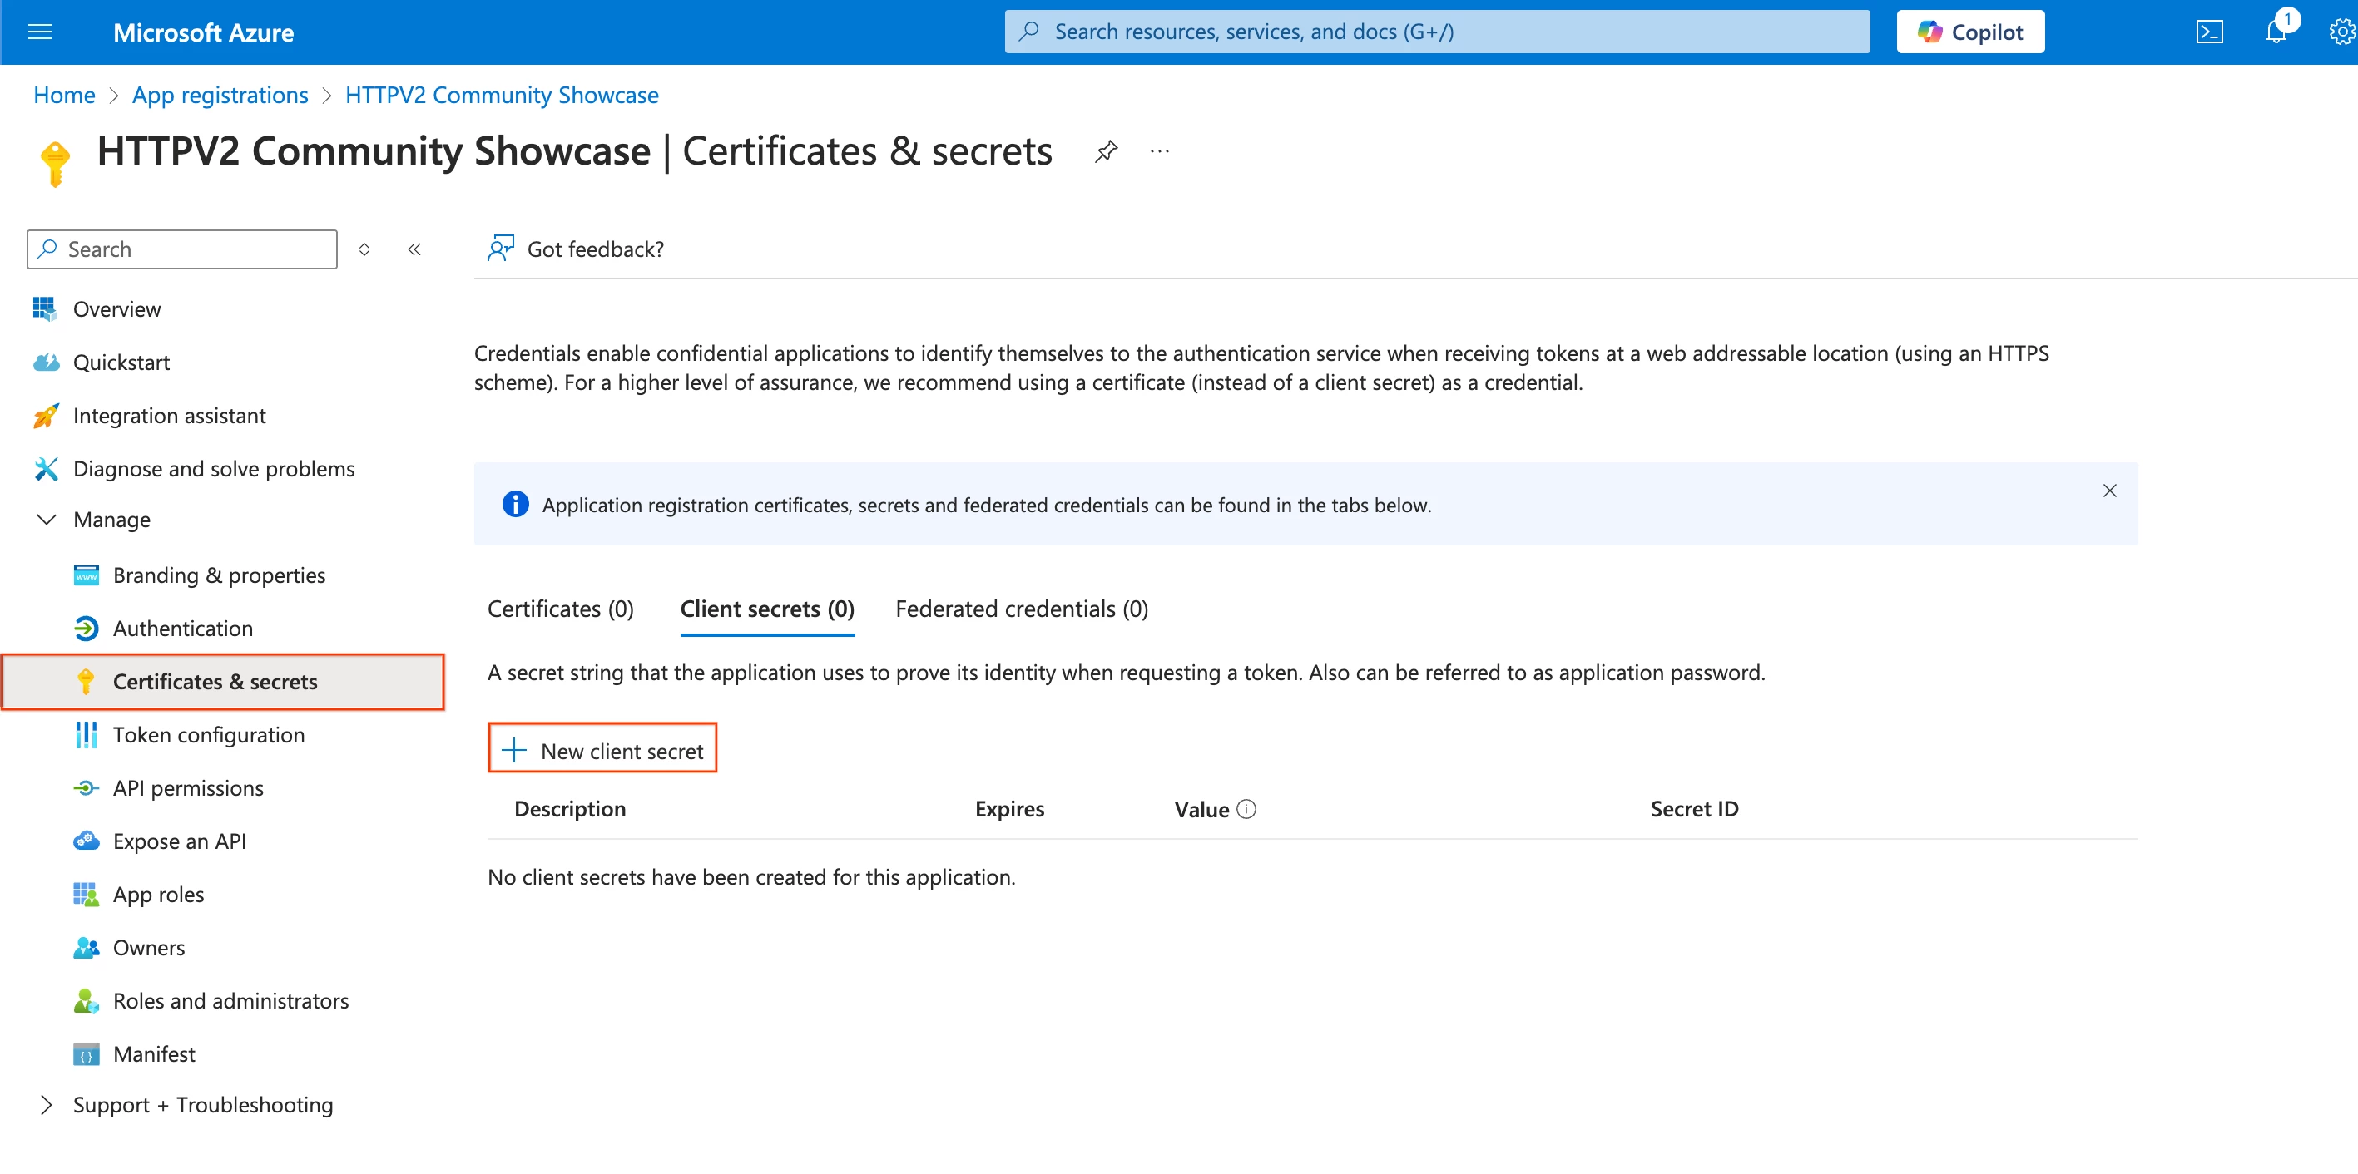Open Integration assistant
Screen dimensions: 2358x1174
pyautogui.click(x=170, y=416)
